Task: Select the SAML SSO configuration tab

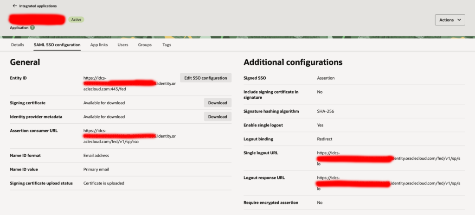Action: click(x=57, y=45)
